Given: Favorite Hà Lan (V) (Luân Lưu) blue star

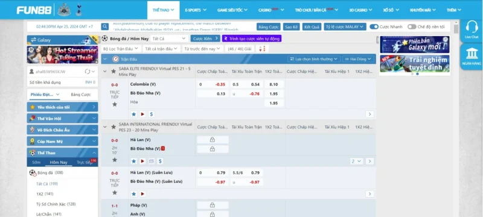Looking at the screenshot, I should 133,194.
